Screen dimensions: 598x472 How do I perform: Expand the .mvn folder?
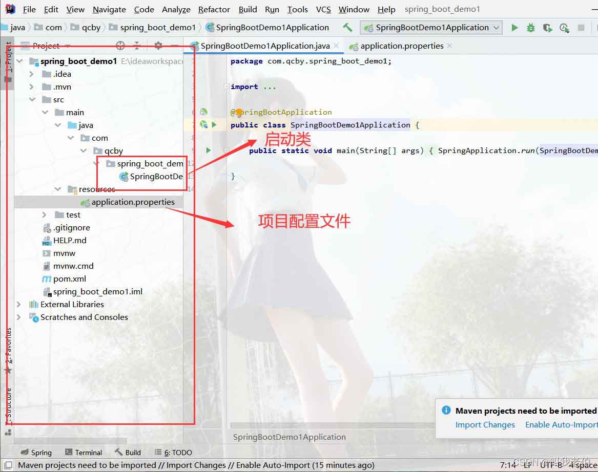point(32,87)
